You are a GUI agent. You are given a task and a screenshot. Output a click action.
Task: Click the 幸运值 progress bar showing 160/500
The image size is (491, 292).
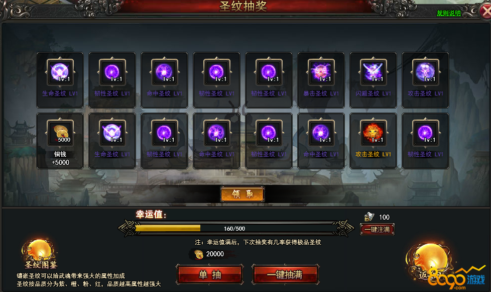[235, 228]
